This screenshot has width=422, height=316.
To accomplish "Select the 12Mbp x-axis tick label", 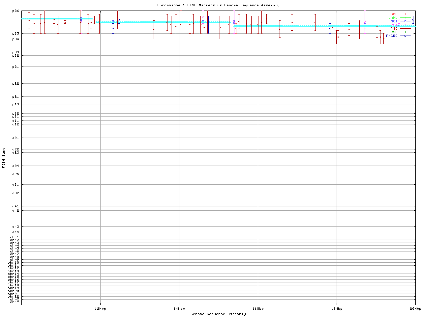I will (100, 309).
